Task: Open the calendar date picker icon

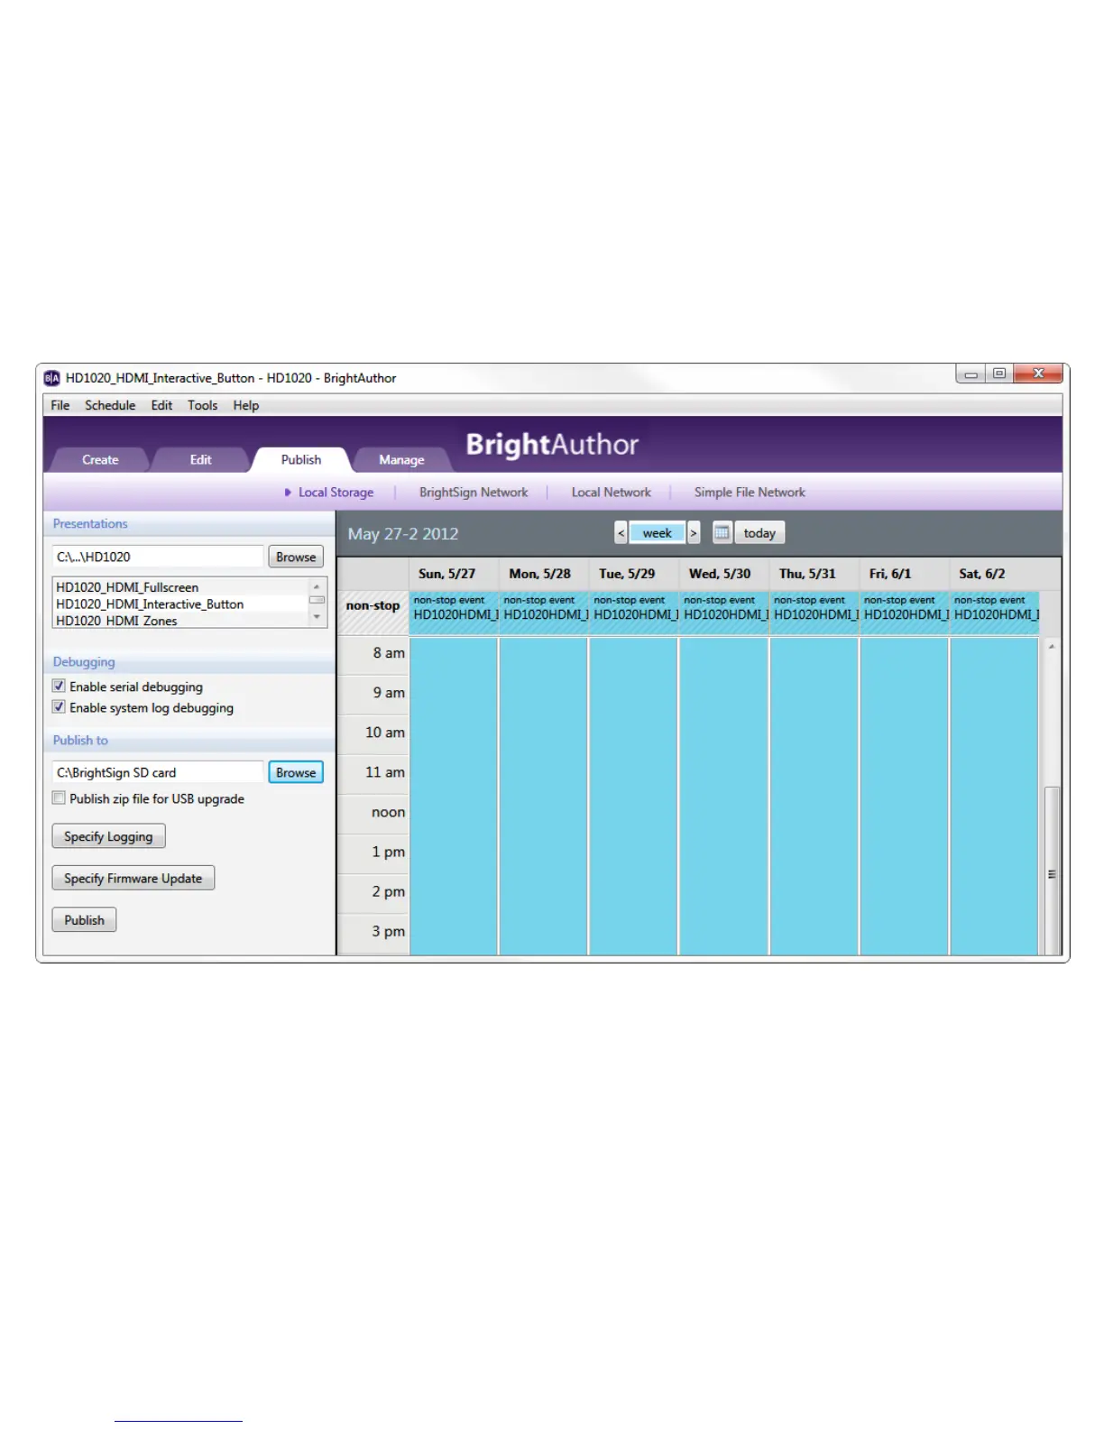Action: pyautogui.click(x=722, y=533)
